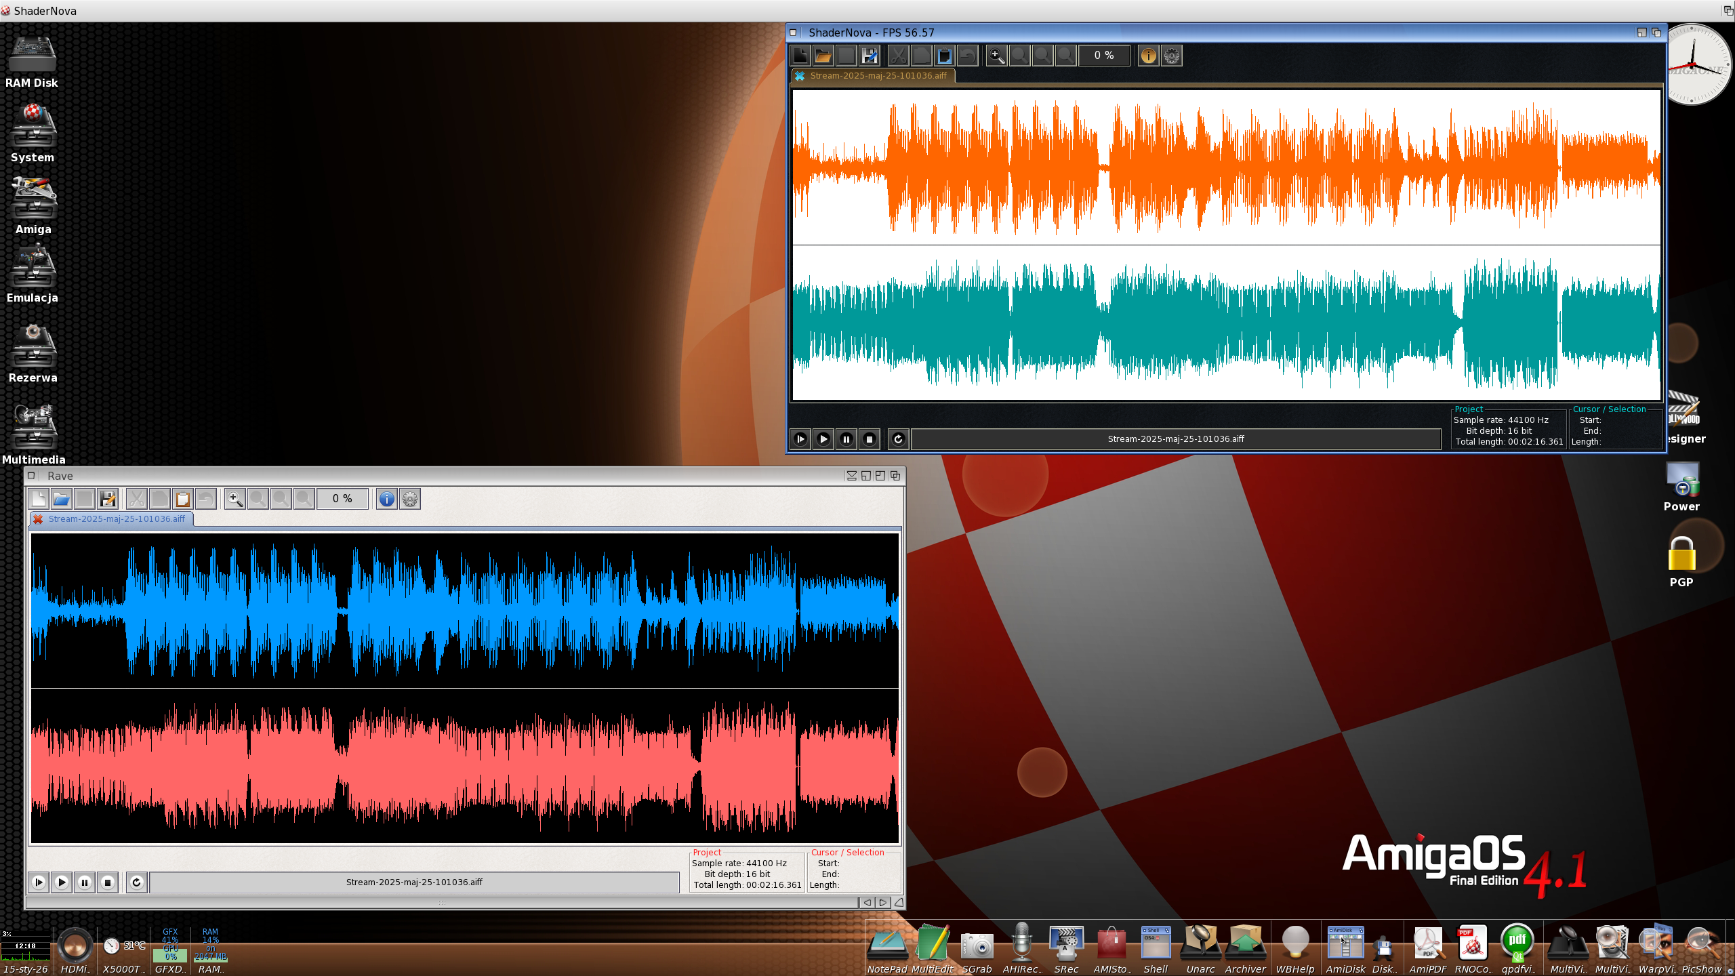Open settings gear in ShaderNova toolbar
1735x976 pixels.
tap(1172, 56)
